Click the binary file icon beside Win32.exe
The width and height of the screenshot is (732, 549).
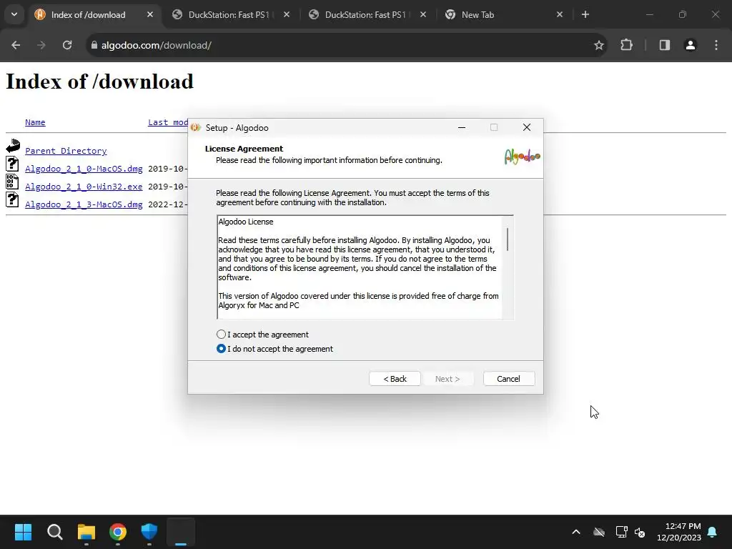coord(12,182)
